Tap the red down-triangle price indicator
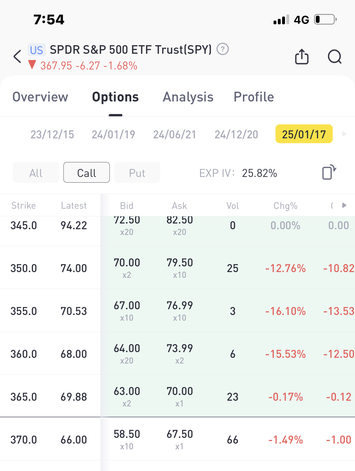The width and height of the screenshot is (355, 471). pos(32,65)
